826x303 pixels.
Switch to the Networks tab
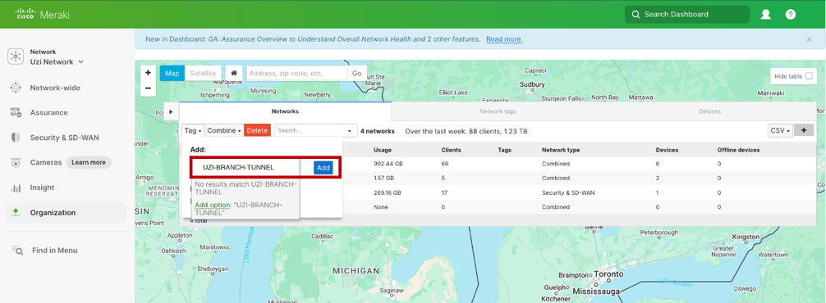point(285,111)
